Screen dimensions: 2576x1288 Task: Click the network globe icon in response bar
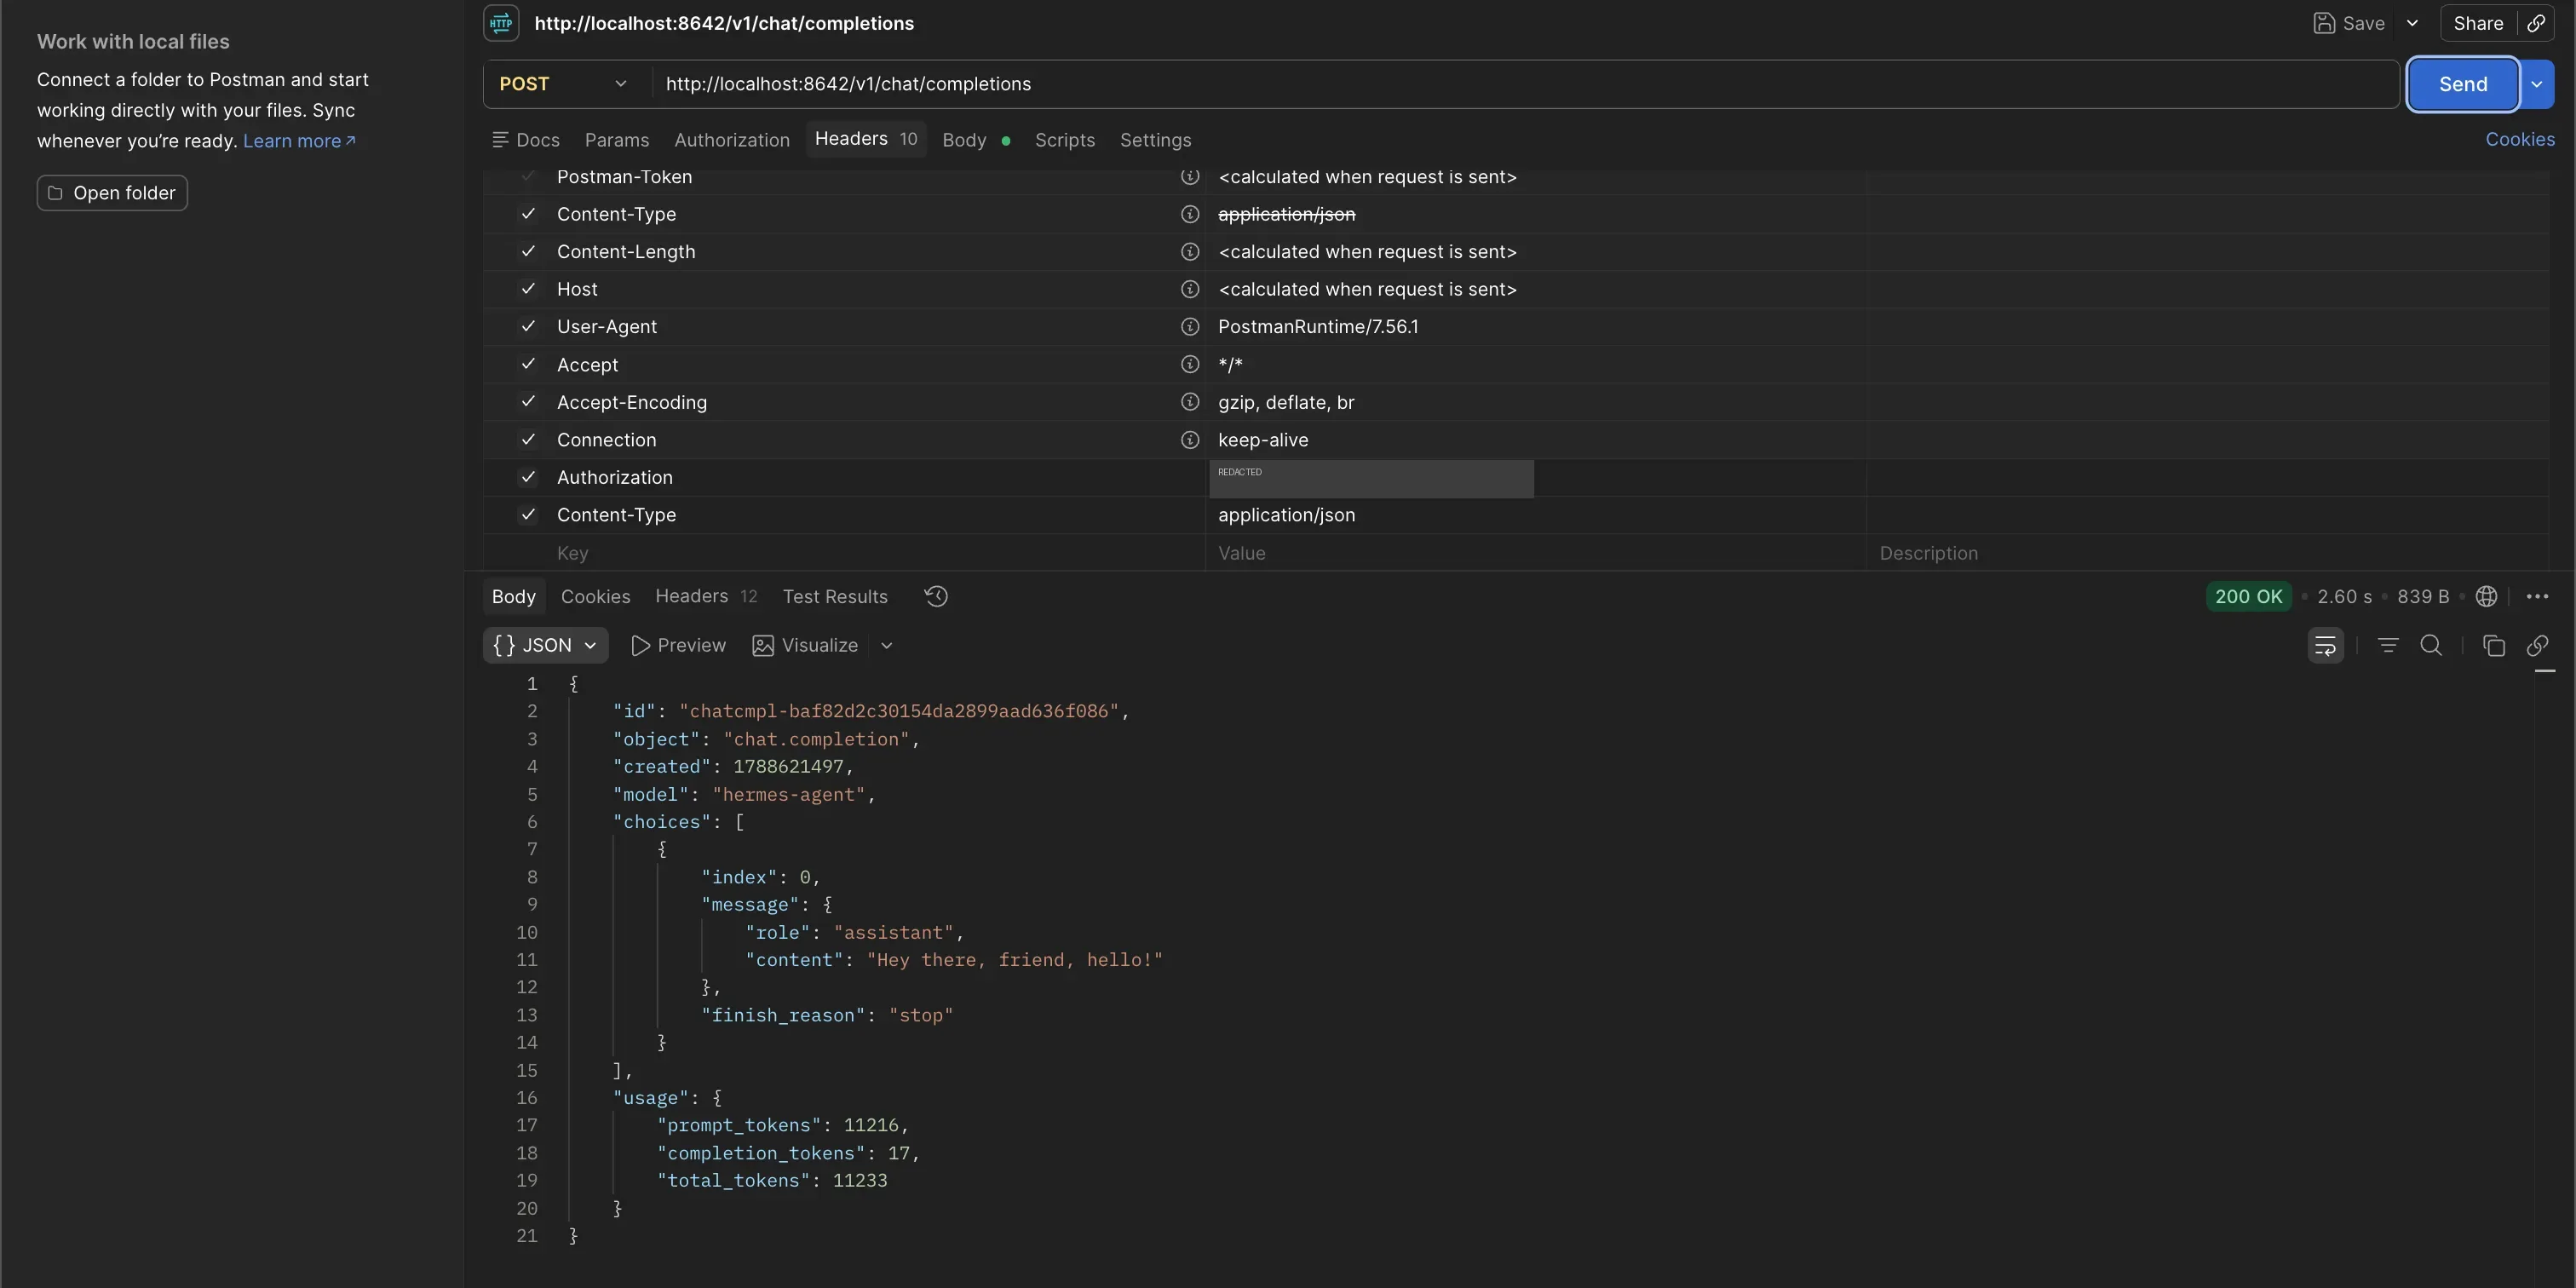2486,597
